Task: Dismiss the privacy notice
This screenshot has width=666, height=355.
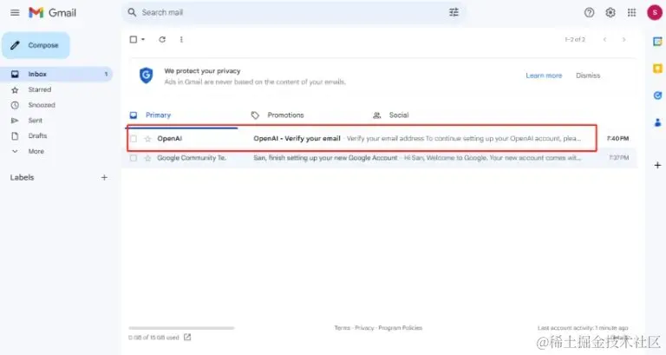Action: pyautogui.click(x=588, y=76)
